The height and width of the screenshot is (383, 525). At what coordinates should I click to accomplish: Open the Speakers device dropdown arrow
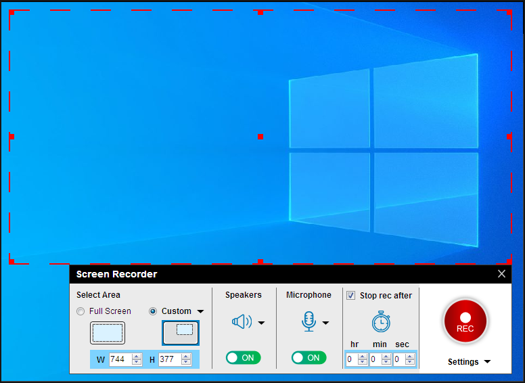[x=261, y=323]
